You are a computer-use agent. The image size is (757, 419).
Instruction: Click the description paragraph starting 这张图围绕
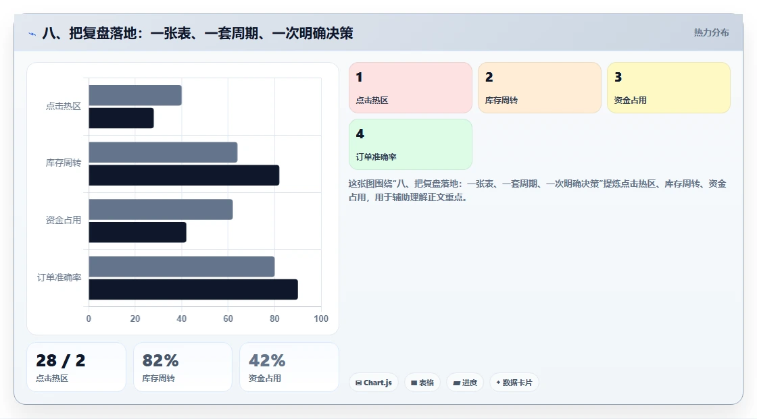(537, 190)
